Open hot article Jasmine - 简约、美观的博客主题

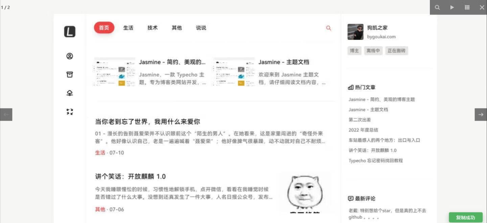(382, 99)
